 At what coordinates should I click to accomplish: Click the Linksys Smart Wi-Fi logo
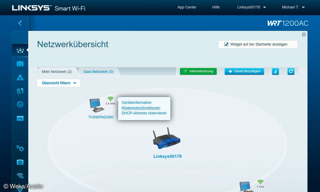tap(49, 8)
